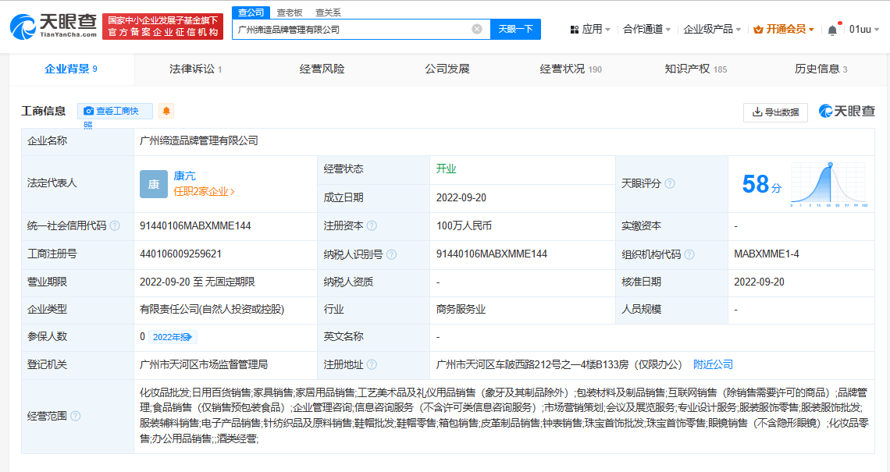Click the 2022-09-20 成立日期 value
890x472 pixels.
point(461,198)
